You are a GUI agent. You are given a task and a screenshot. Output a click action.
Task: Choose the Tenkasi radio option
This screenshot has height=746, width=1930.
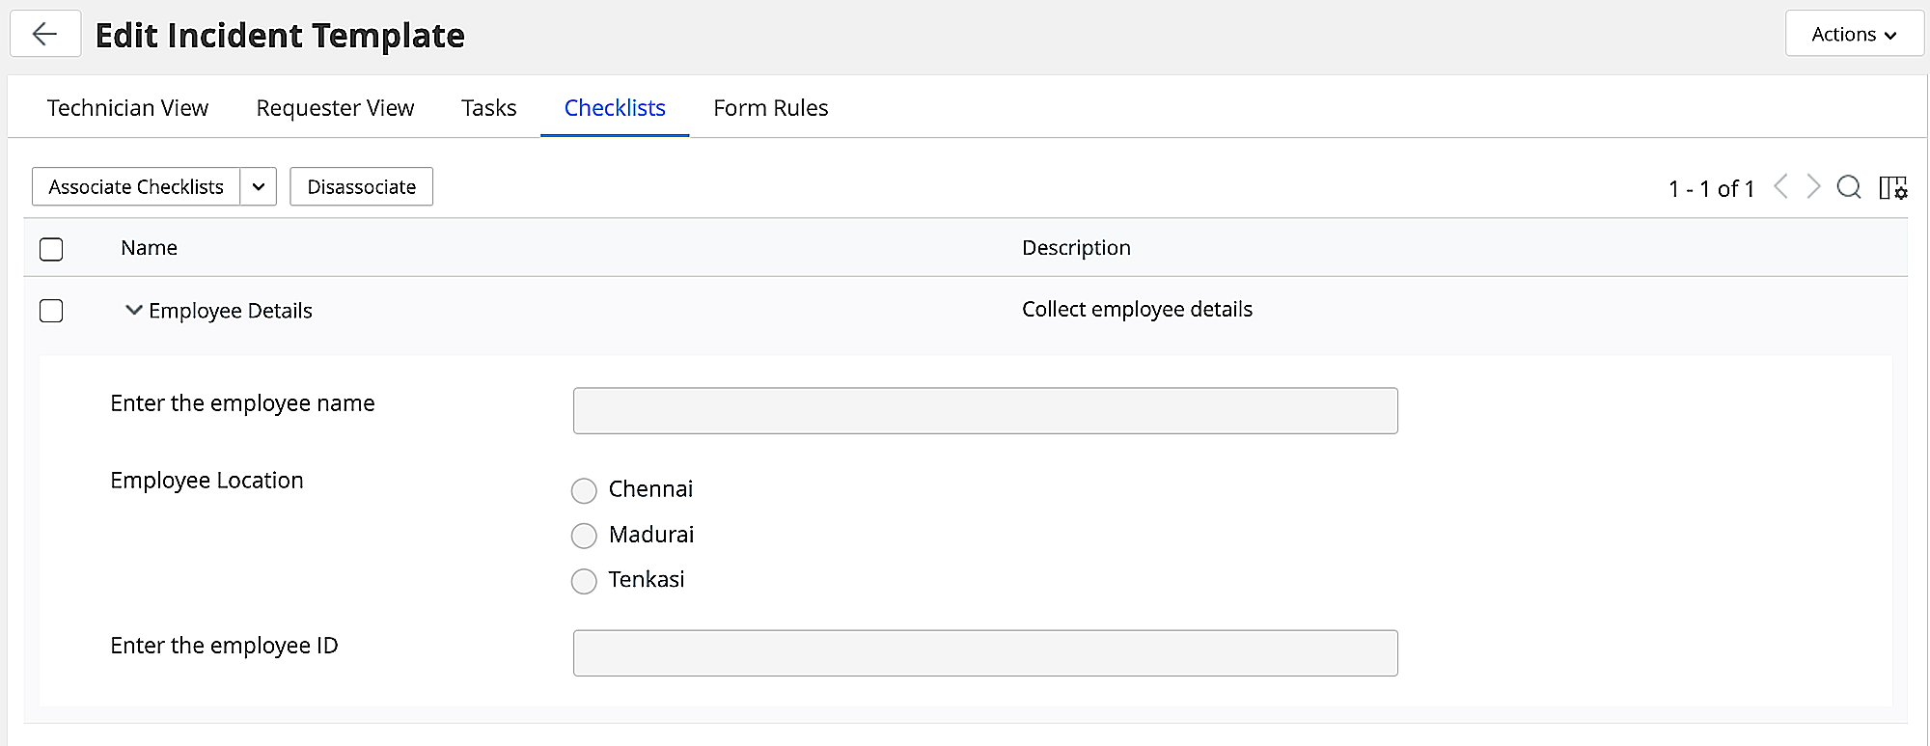584,581
